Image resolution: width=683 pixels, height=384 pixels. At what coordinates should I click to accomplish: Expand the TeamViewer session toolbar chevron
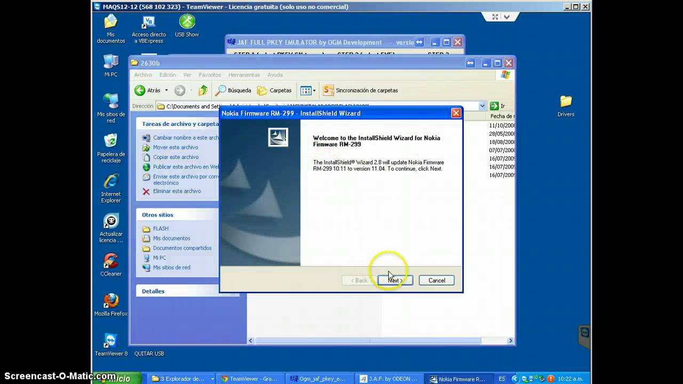[x=506, y=17]
